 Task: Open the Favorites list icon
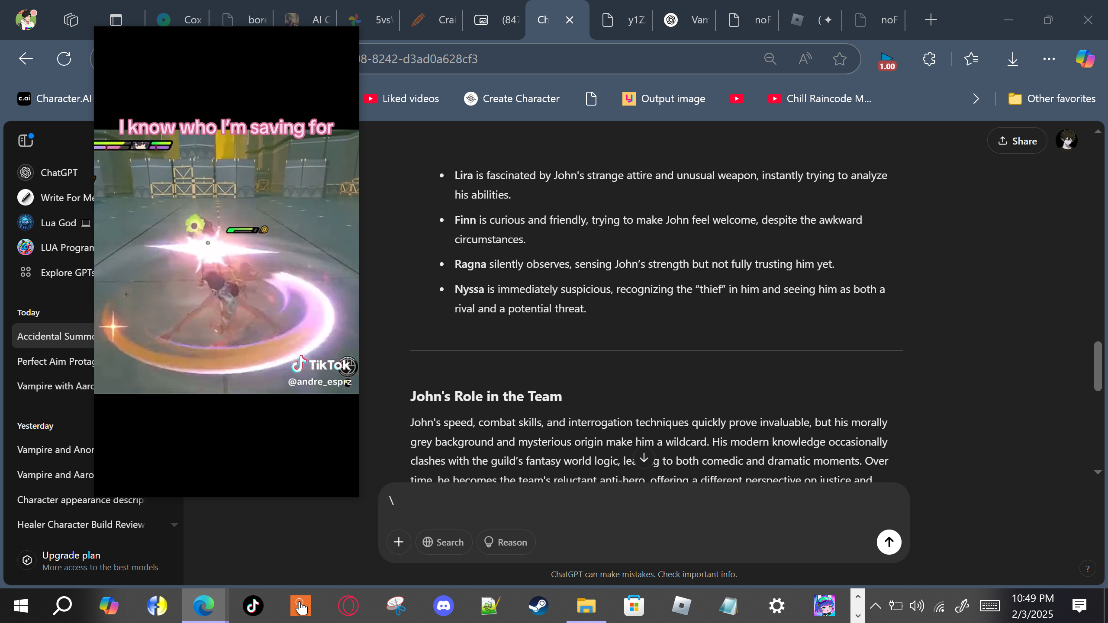tap(971, 59)
